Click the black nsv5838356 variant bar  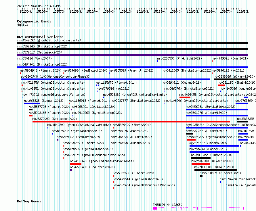242,122
